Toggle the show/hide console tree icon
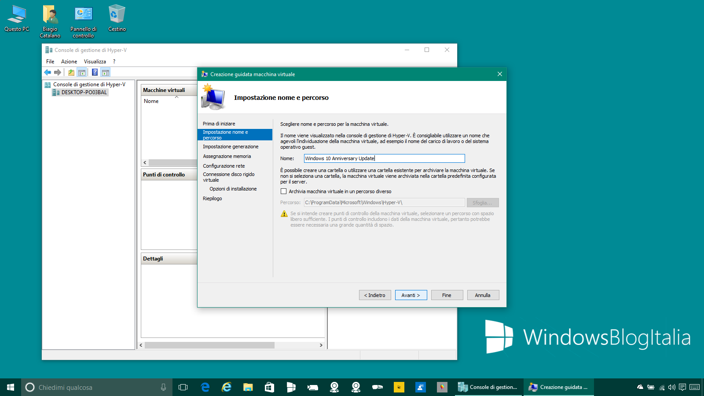Screen dimensions: 704x396 (x=82, y=73)
